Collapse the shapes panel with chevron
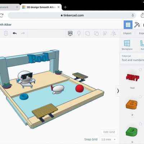Viewport: 144px width, 144px height. pyautogui.click(x=118, y=91)
